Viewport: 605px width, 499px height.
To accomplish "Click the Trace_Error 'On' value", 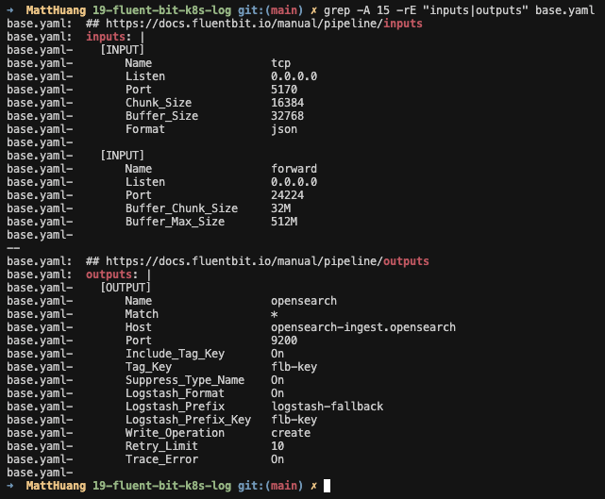I will click(277, 459).
